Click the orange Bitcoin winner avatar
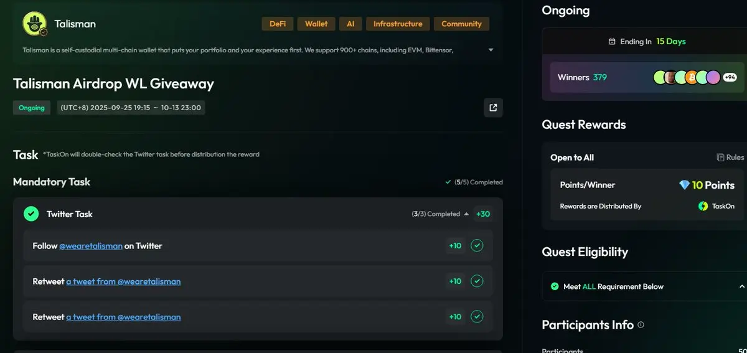Screen dimensions: 747x353 pos(691,77)
